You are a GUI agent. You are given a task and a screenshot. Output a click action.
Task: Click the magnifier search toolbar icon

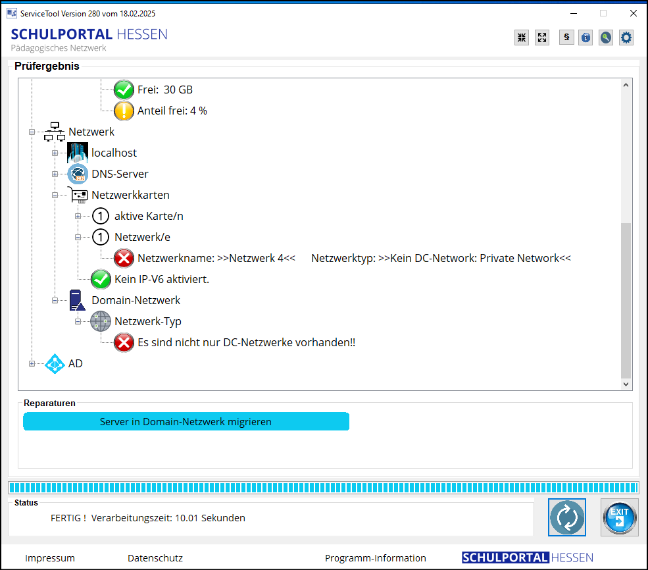coord(606,38)
